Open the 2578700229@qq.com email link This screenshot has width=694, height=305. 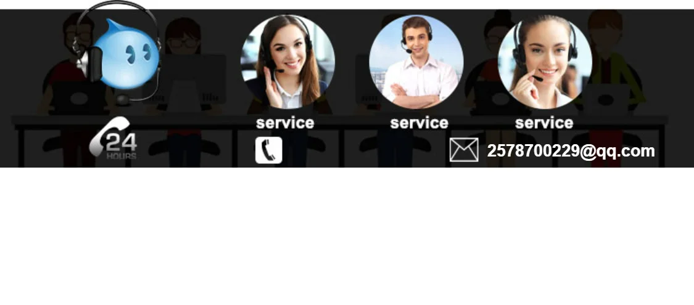(571, 151)
